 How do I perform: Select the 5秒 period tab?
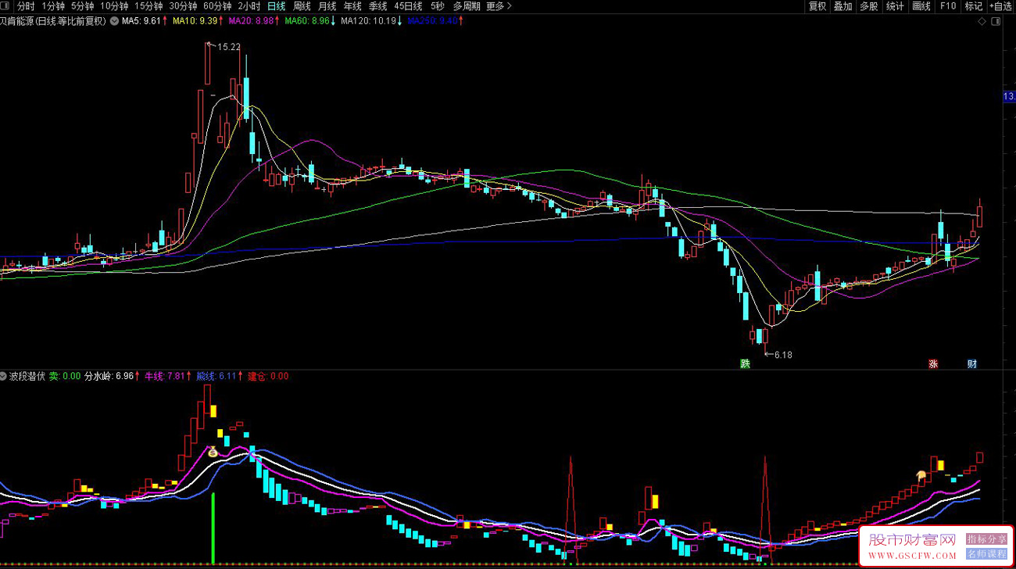coord(437,6)
